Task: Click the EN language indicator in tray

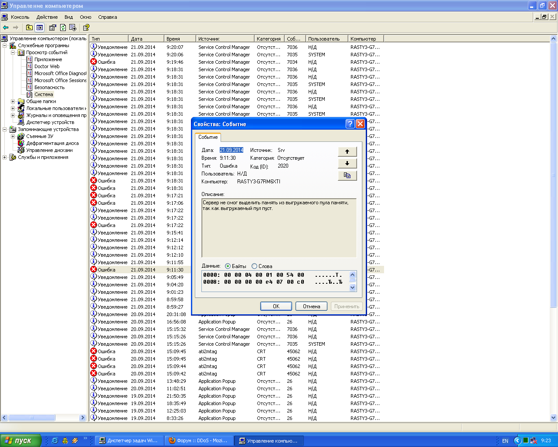Action: 505,441
